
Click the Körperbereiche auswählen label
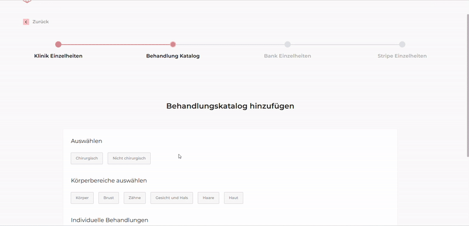coord(109,180)
